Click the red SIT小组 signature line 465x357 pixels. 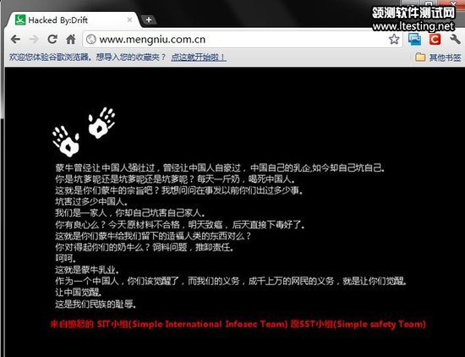click(238, 324)
